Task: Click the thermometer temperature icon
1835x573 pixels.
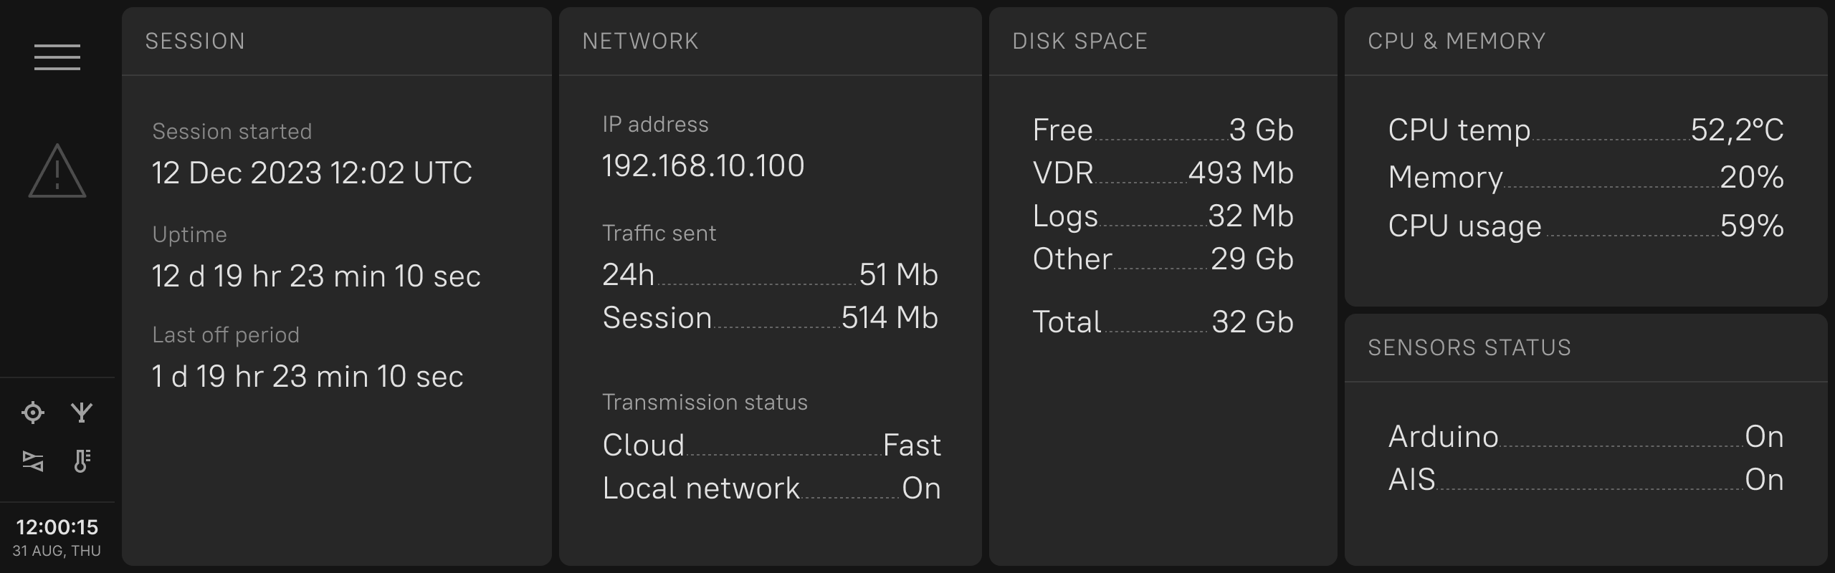Action: 82,461
